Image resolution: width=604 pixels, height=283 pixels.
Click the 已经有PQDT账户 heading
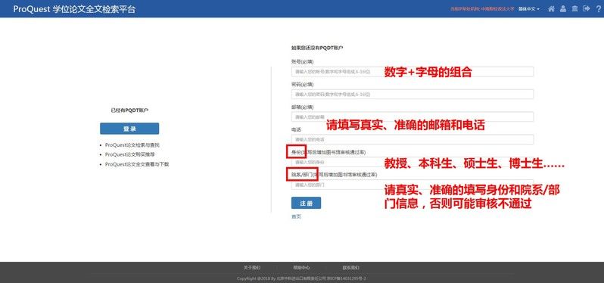click(129, 110)
